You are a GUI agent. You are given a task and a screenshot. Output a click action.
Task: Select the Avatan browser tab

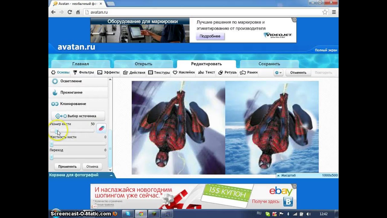click(x=77, y=4)
